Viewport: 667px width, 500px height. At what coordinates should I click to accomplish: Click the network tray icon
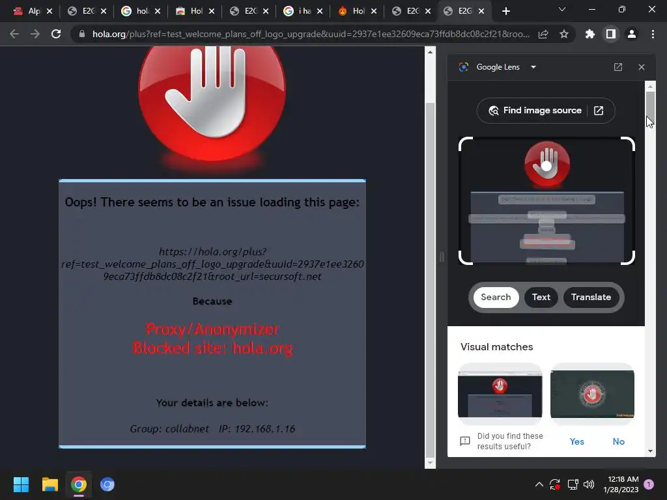point(573,484)
